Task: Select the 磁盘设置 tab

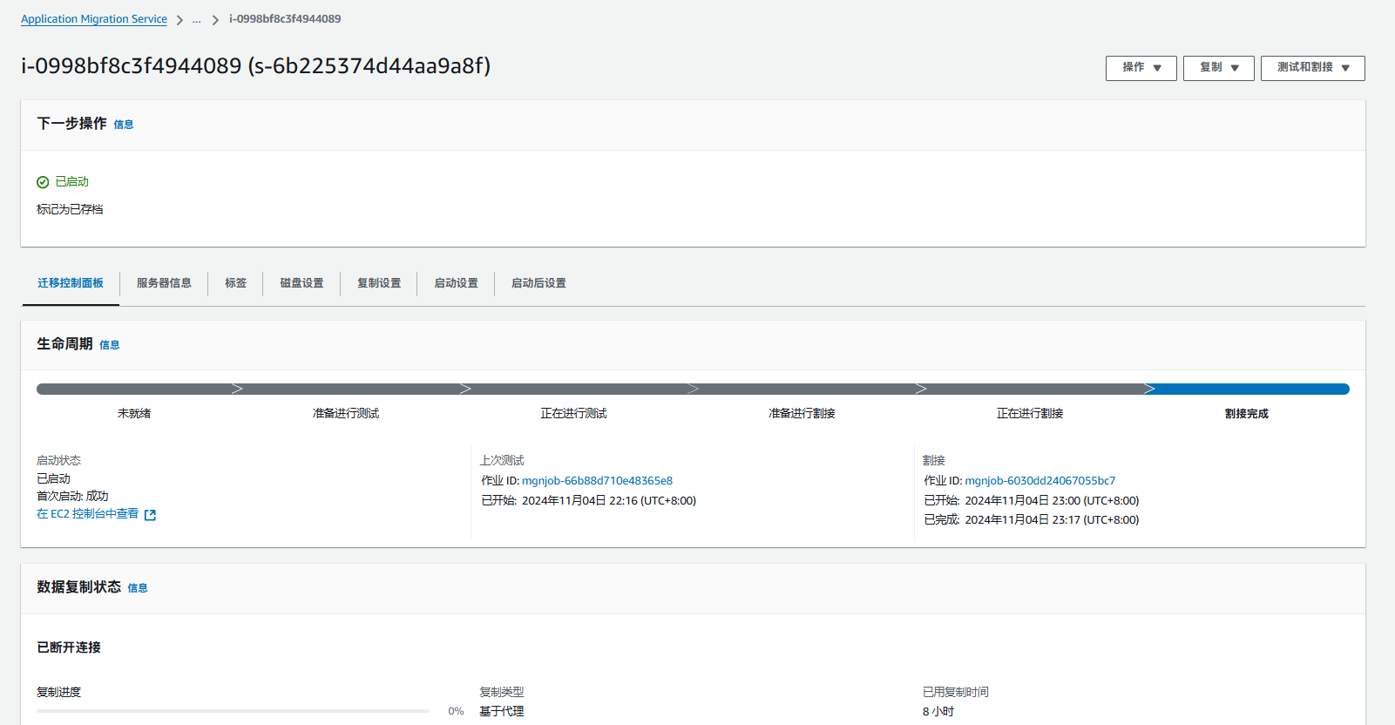Action: click(301, 283)
